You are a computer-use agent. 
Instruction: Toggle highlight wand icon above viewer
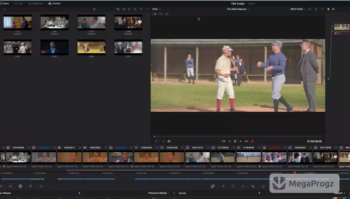[x=167, y=14]
